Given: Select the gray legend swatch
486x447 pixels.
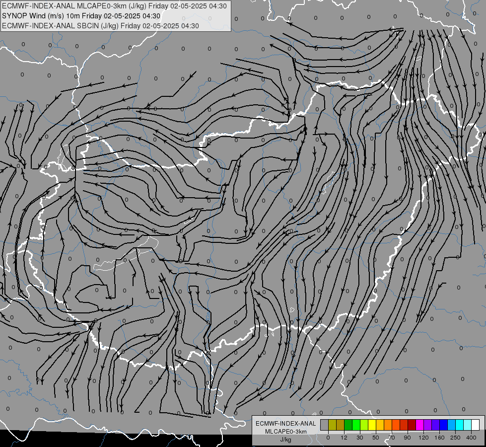Looking at the screenshot, I should coord(325,425).
